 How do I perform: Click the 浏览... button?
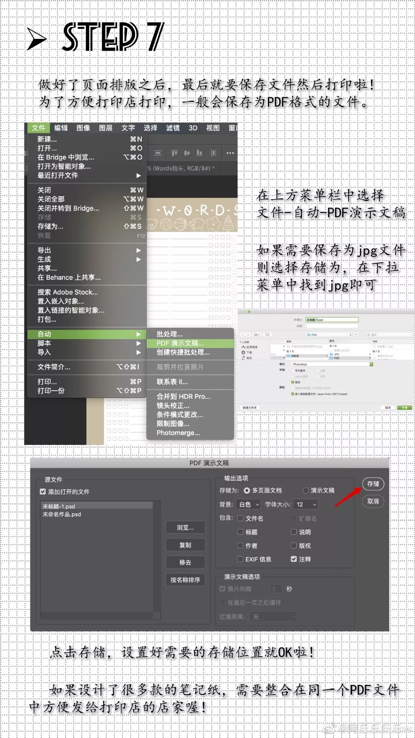tap(185, 527)
